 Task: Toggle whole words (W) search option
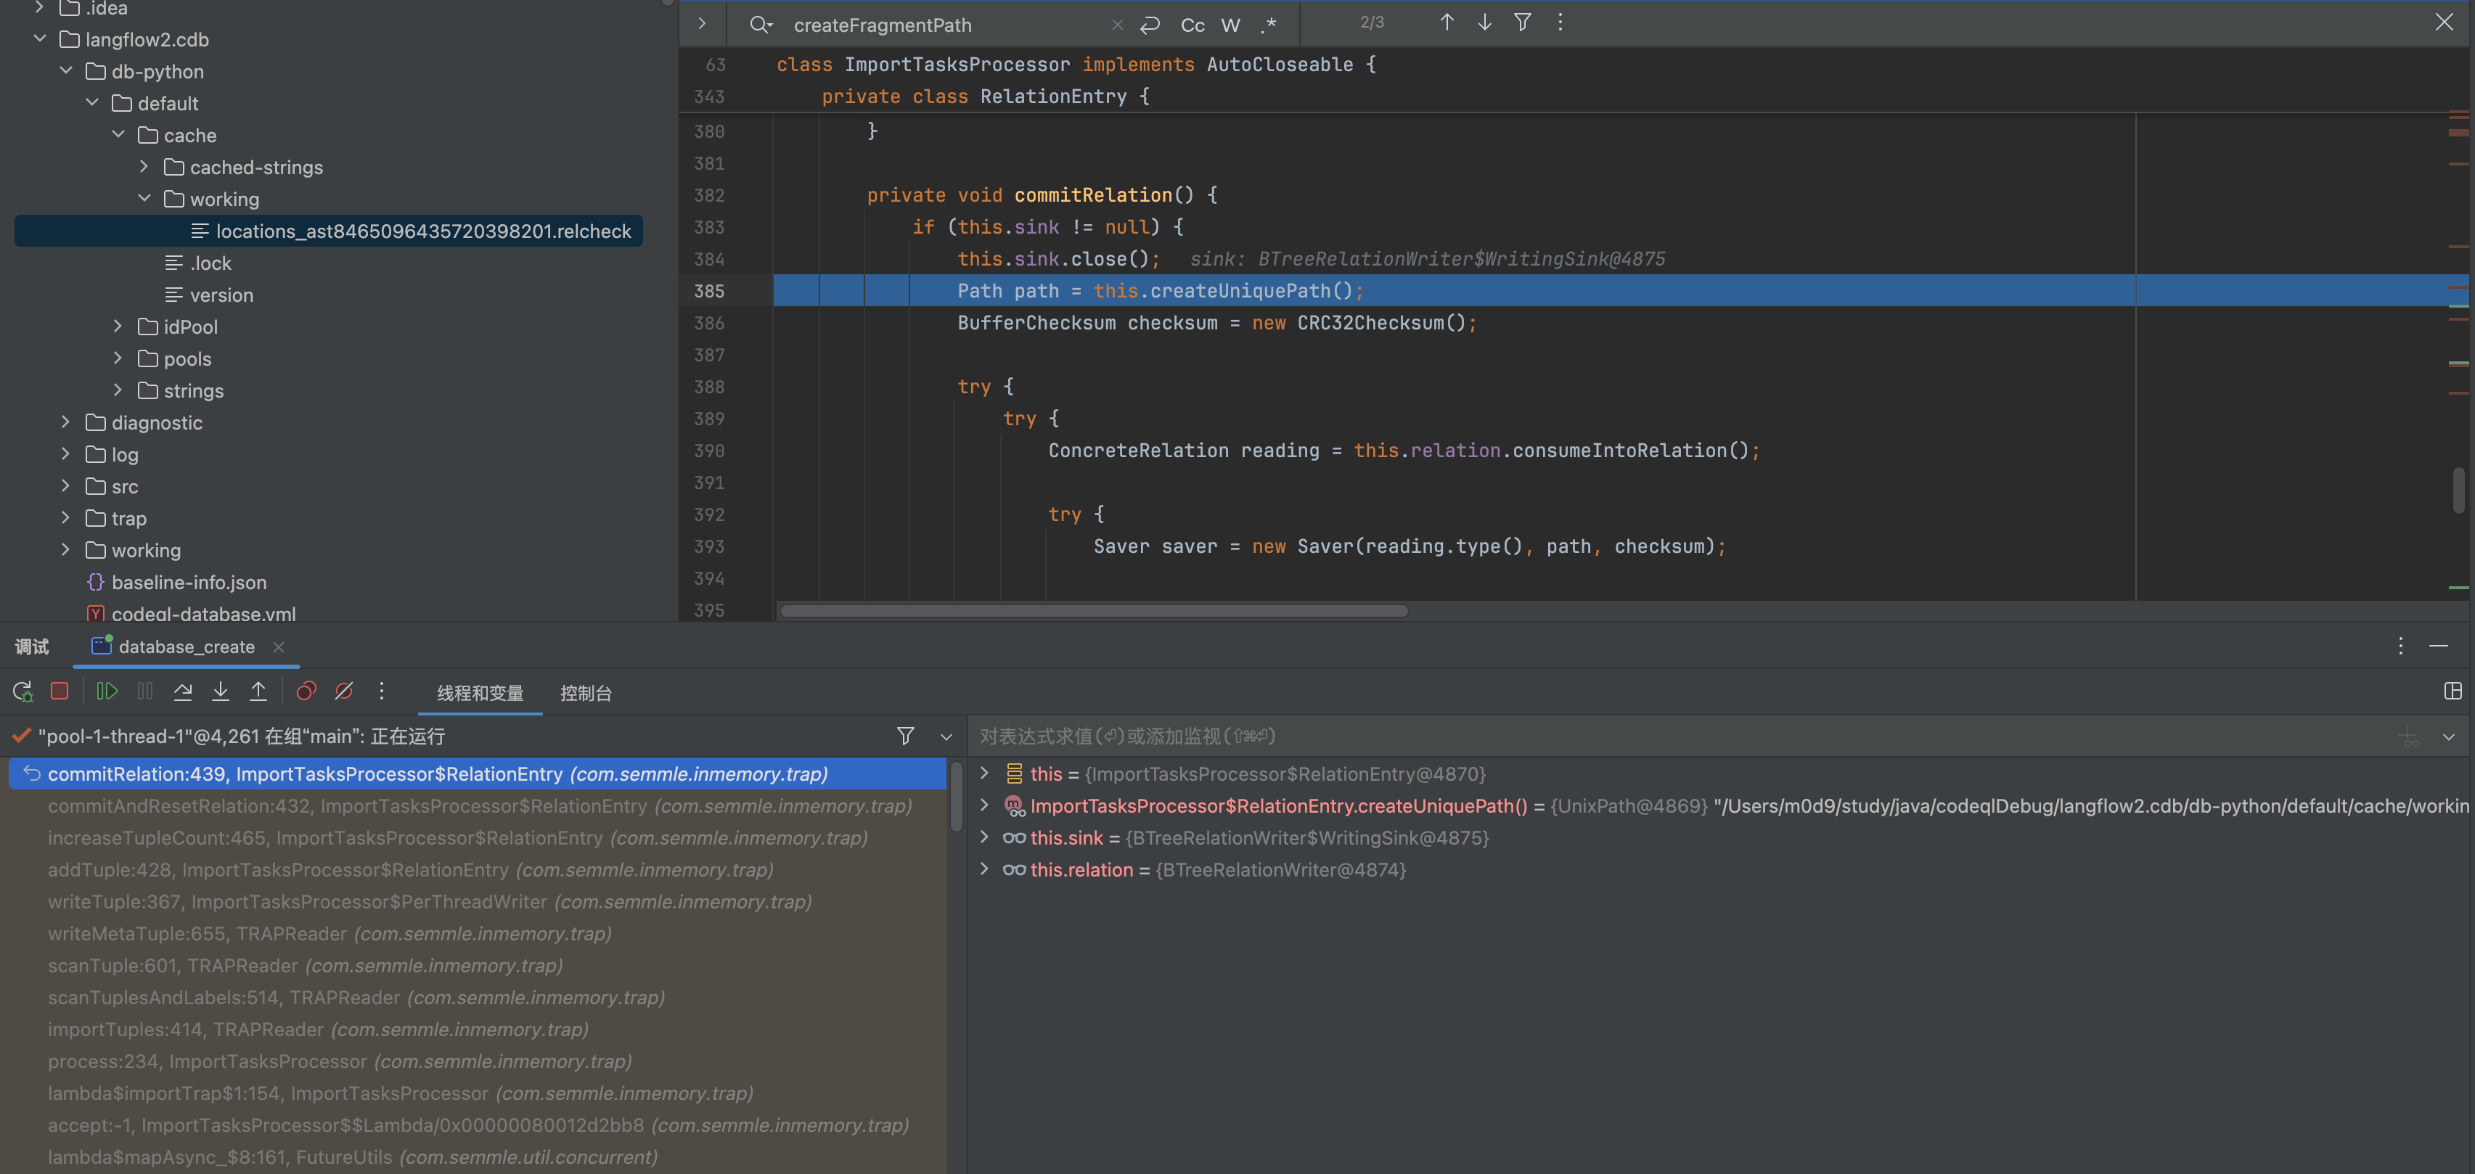(1231, 25)
